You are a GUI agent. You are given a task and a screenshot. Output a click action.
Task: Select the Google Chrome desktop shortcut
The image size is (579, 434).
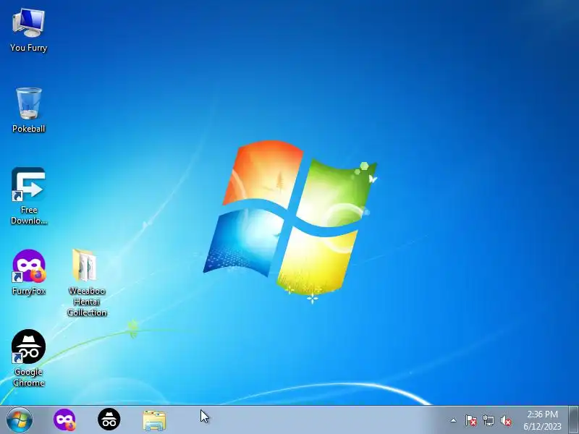point(28,358)
